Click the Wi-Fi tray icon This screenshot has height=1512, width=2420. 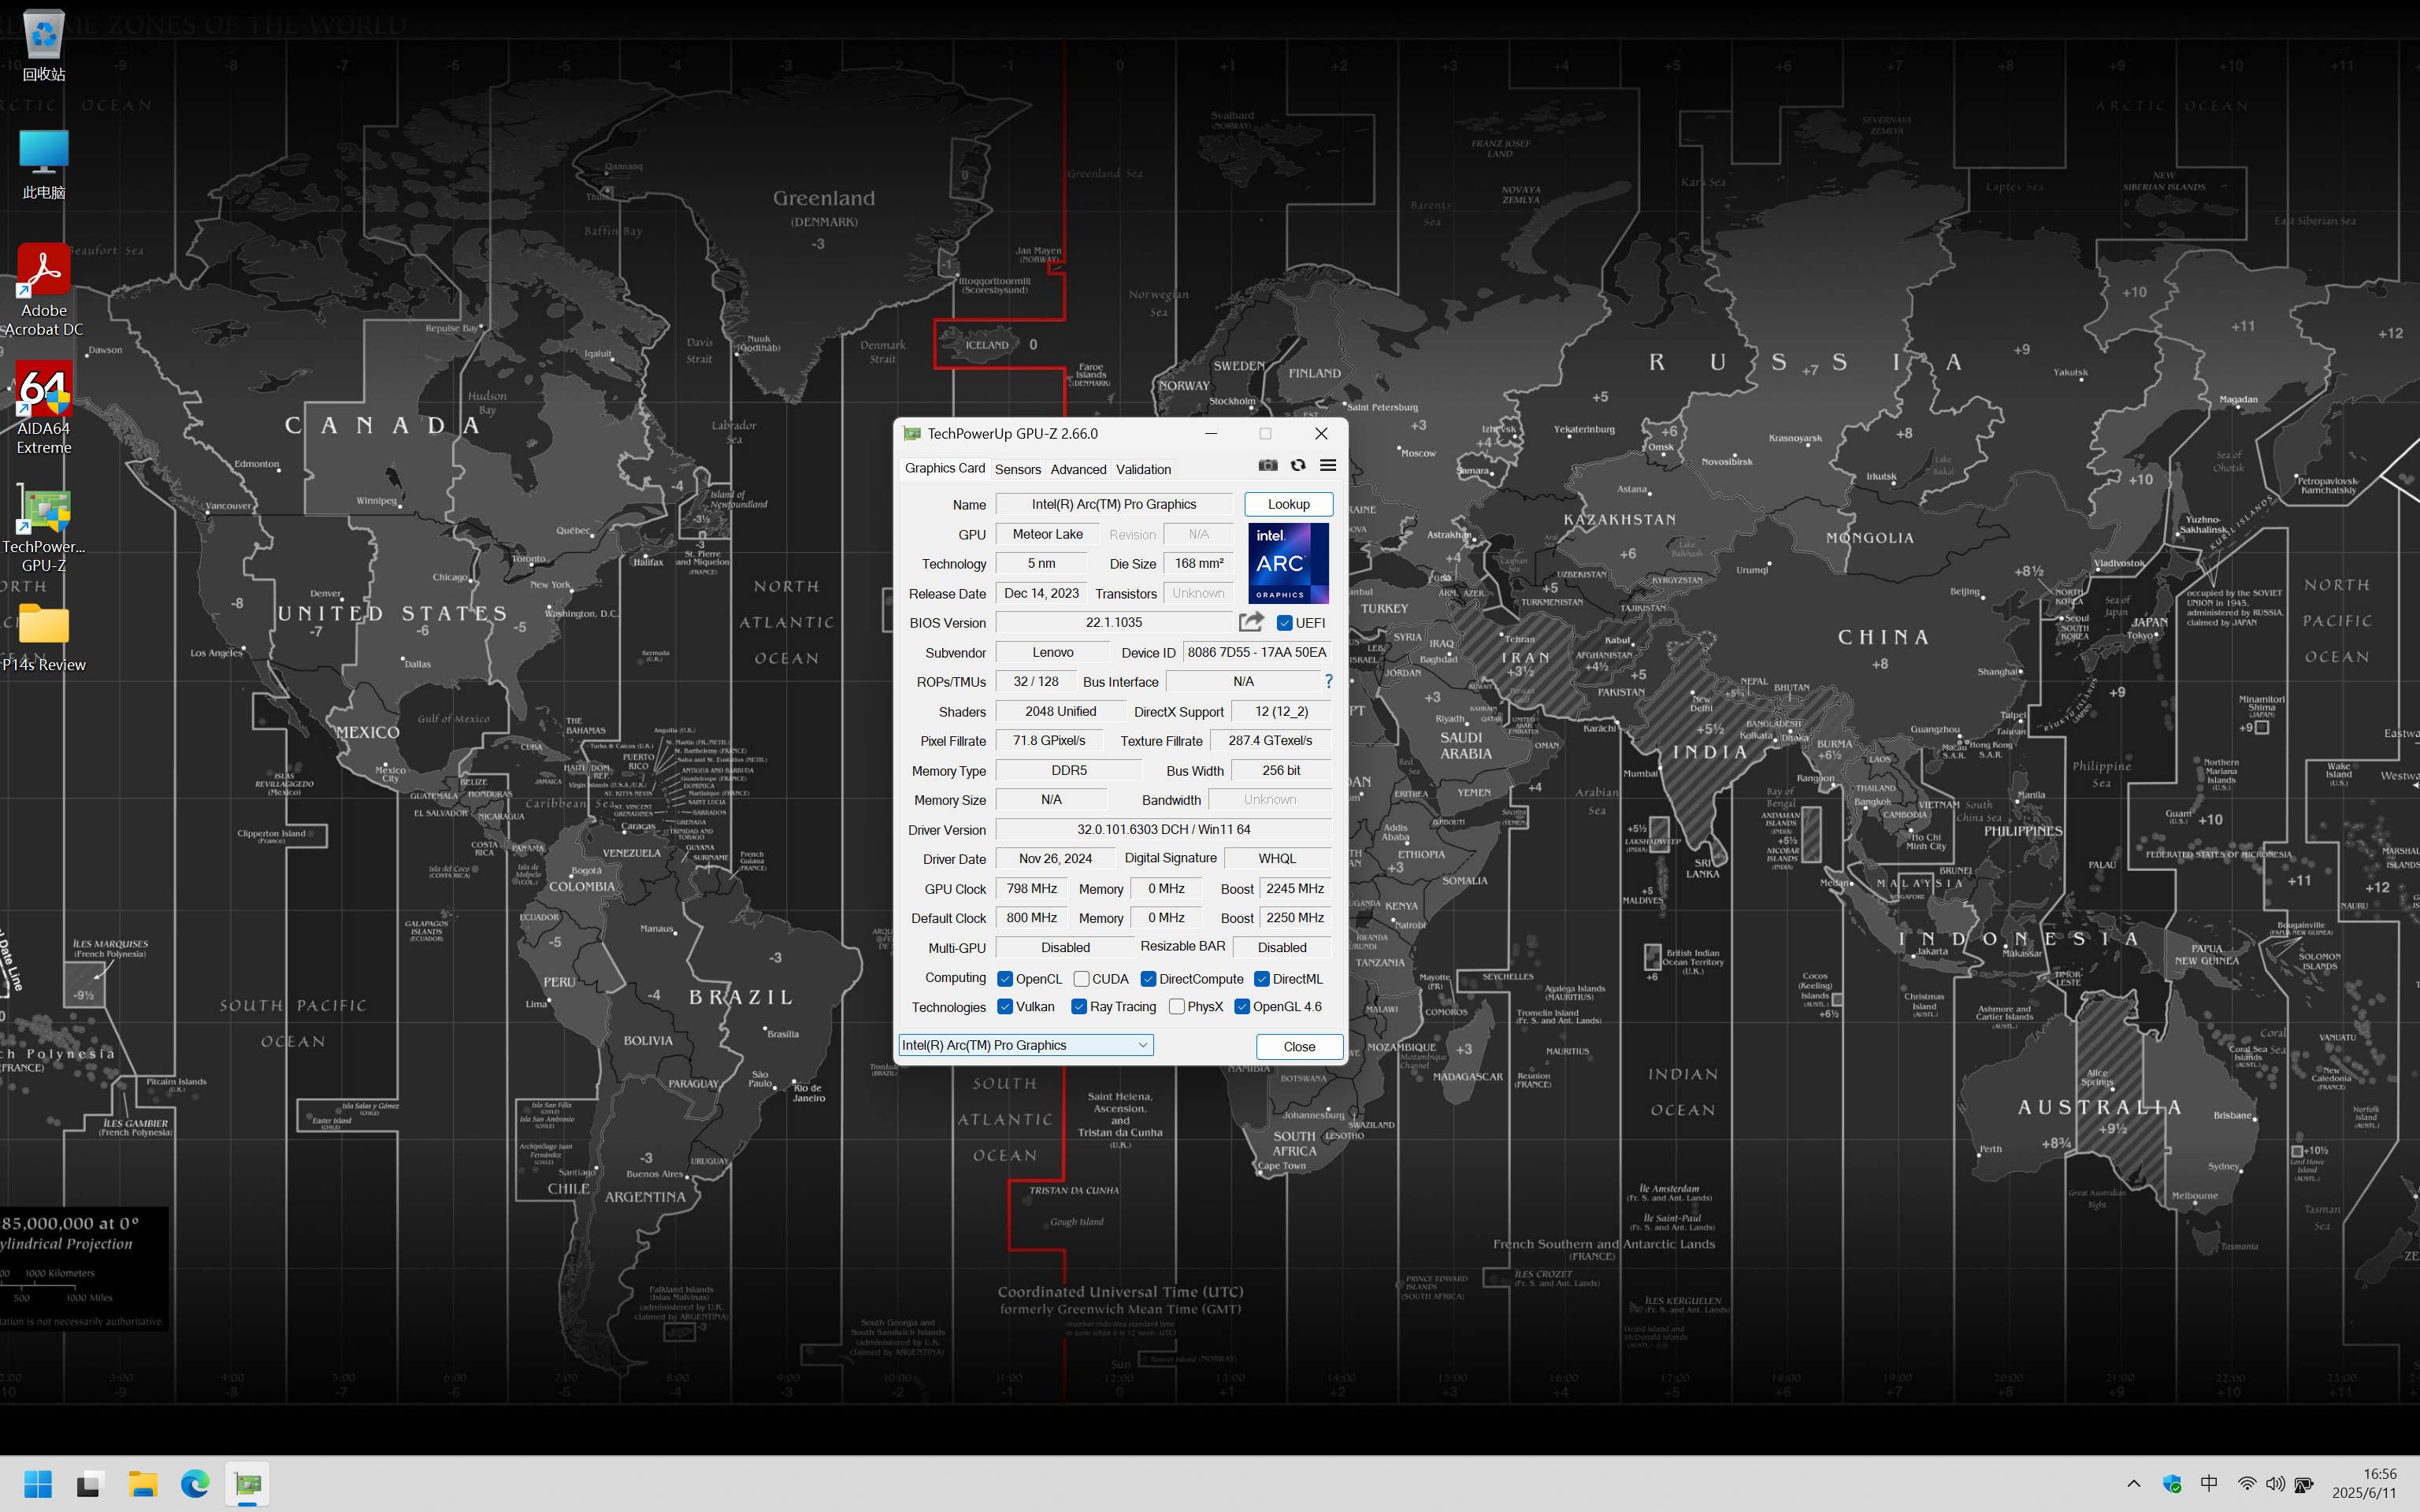click(x=2246, y=1484)
